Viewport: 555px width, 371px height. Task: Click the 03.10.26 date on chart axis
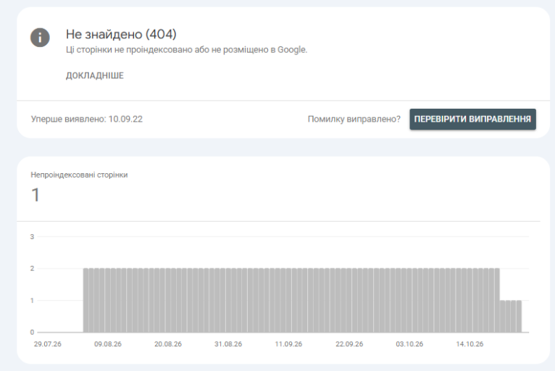tap(409, 343)
